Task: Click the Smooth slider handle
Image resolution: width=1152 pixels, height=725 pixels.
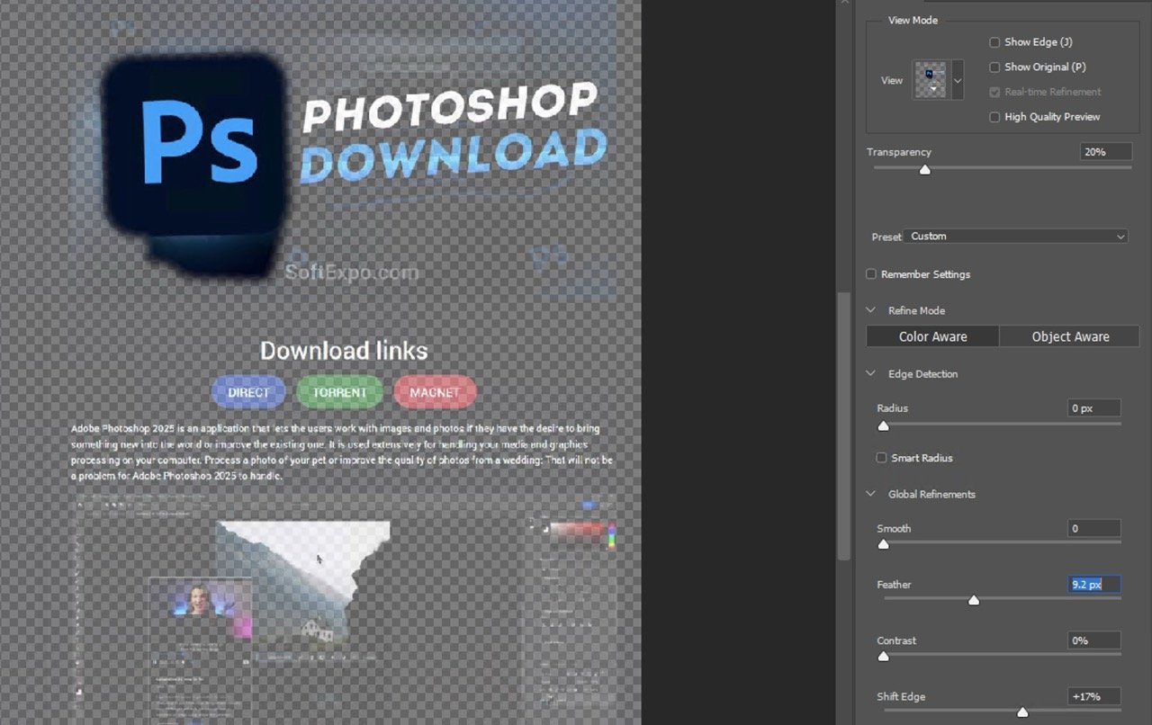Action: tap(883, 544)
